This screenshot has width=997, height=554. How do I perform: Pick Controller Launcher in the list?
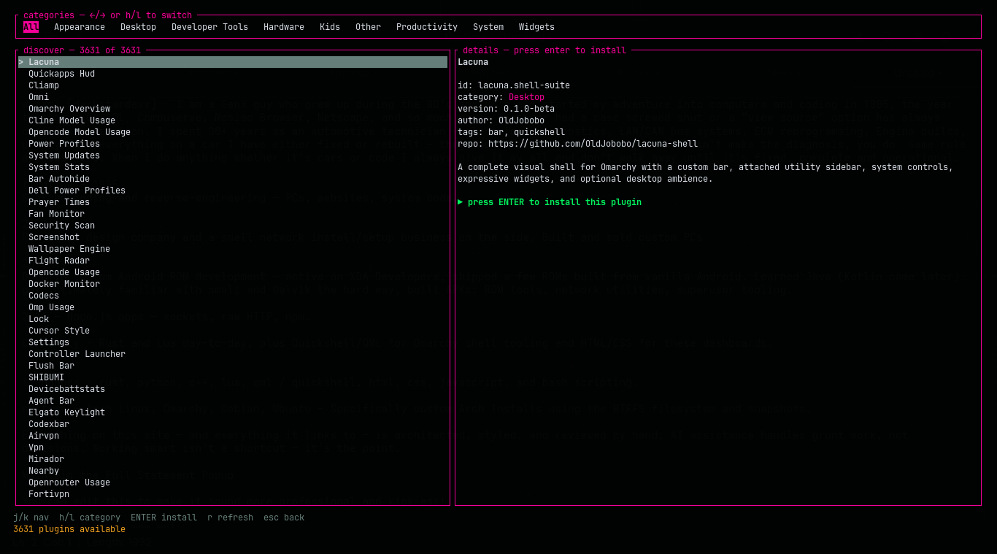[x=233, y=354]
